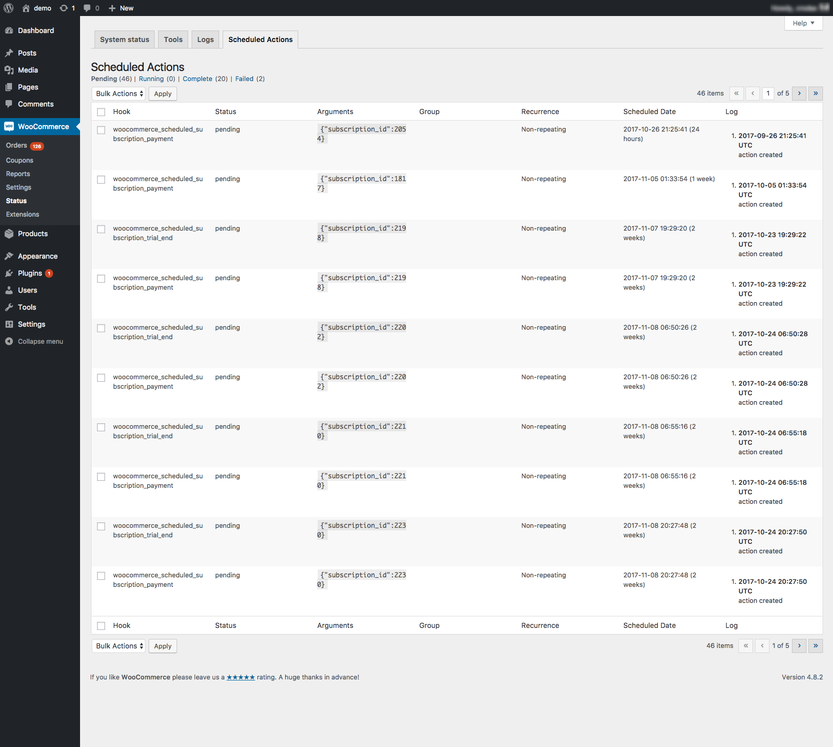Tick the select-all checkbox in the table footer

coord(101,625)
